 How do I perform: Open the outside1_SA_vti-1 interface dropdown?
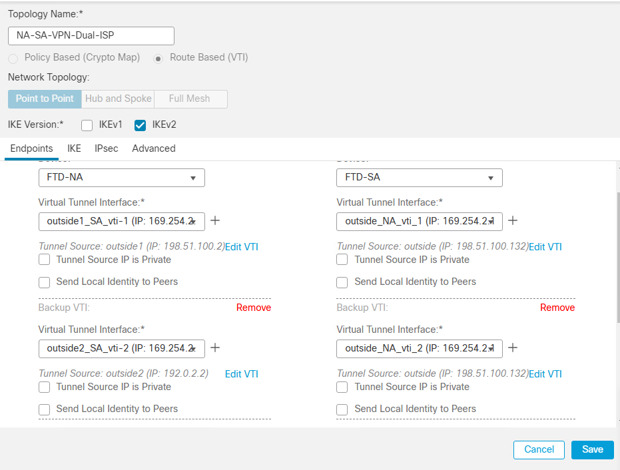pos(122,222)
